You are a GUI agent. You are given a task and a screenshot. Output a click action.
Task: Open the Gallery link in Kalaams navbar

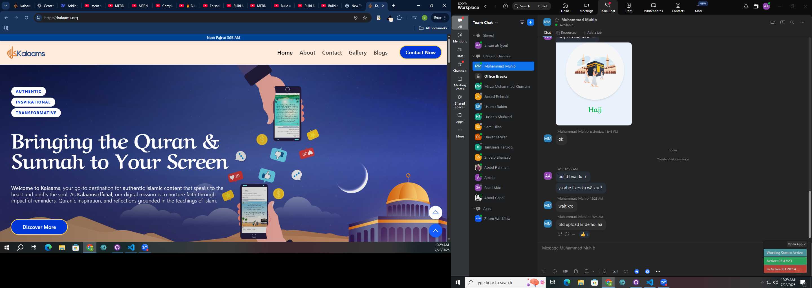click(x=358, y=53)
